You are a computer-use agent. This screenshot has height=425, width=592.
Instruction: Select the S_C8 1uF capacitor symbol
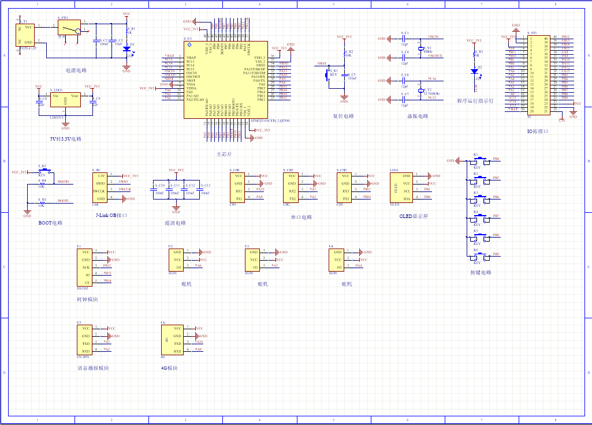coord(39,101)
